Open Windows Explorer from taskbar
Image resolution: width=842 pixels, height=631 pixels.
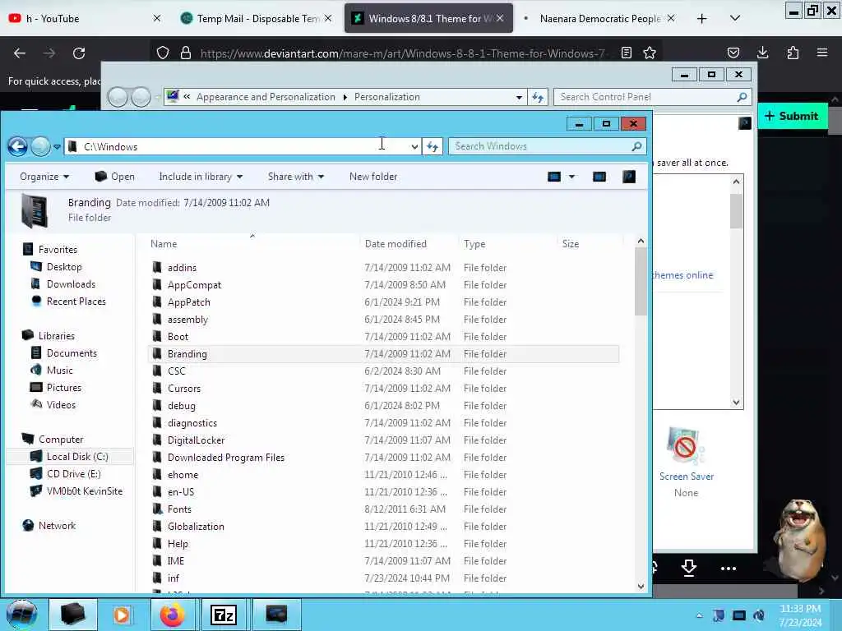pos(72,615)
